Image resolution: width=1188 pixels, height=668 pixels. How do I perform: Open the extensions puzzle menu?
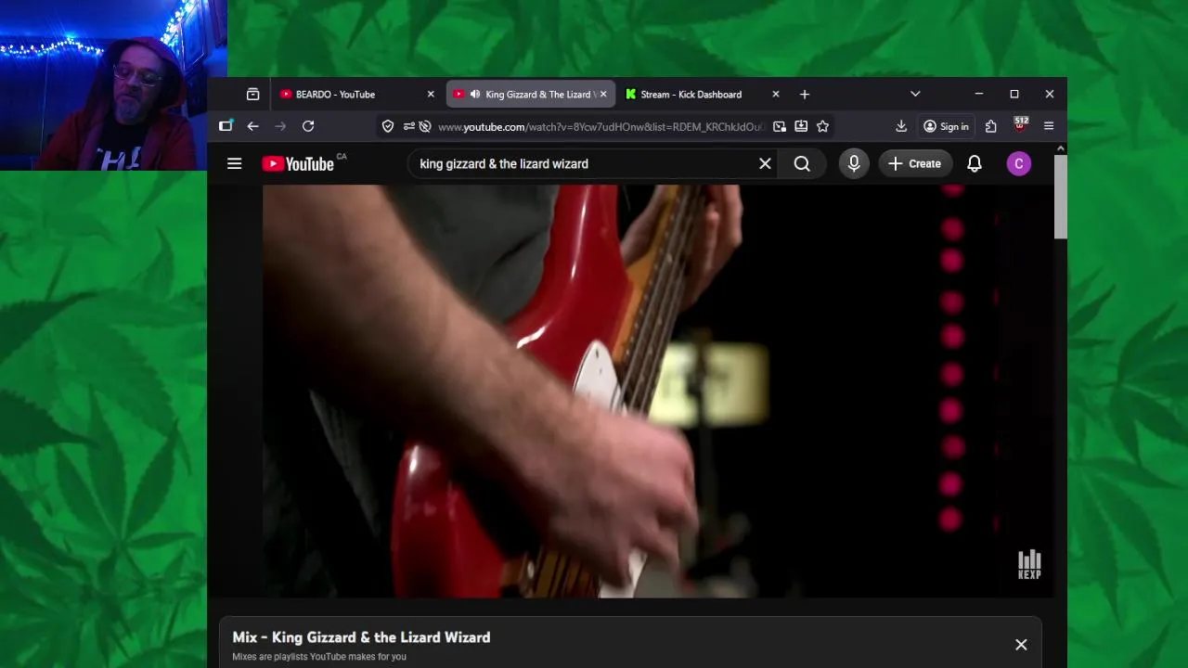point(991,126)
